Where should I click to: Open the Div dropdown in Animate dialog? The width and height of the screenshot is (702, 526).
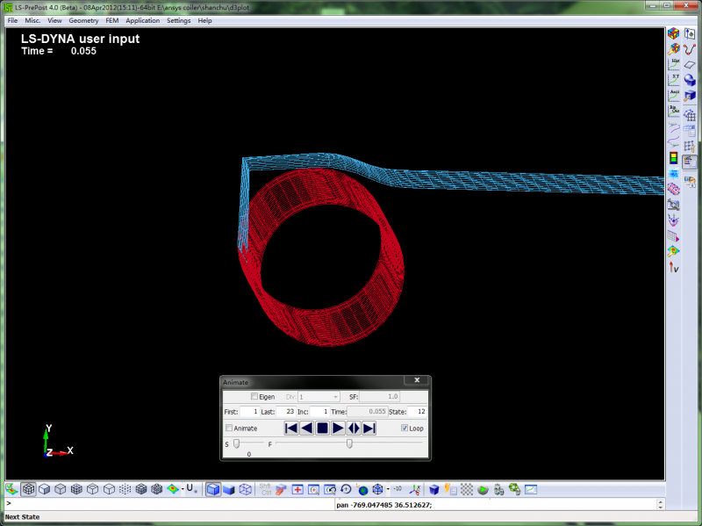point(319,397)
